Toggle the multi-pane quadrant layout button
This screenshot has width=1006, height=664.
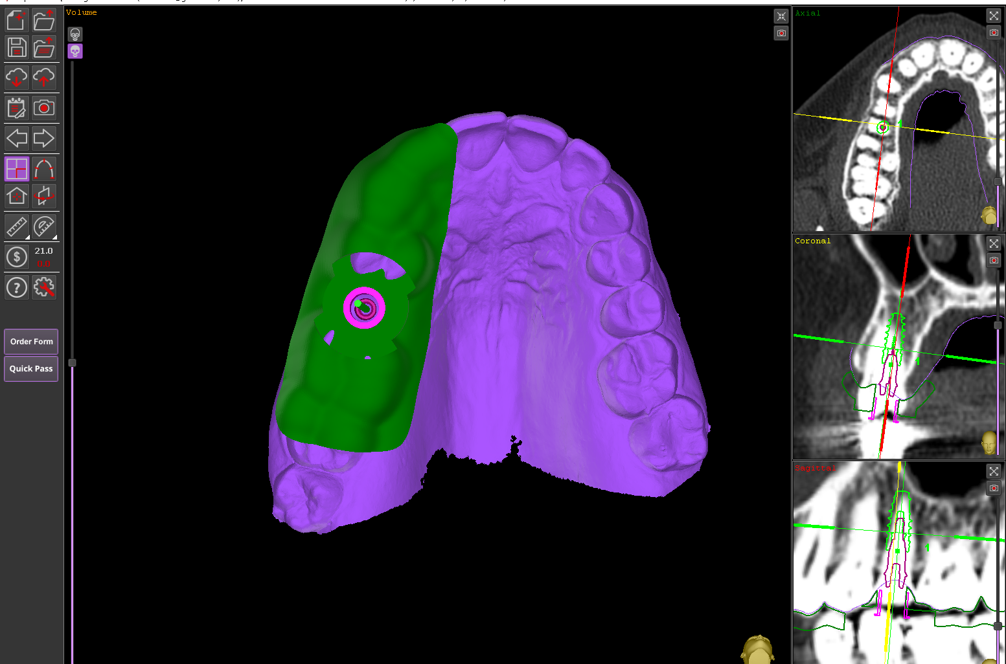(17, 170)
